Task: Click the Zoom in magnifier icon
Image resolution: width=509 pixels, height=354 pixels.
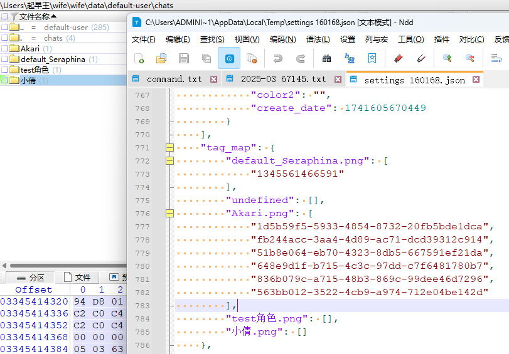Action: tap(447, 58)
